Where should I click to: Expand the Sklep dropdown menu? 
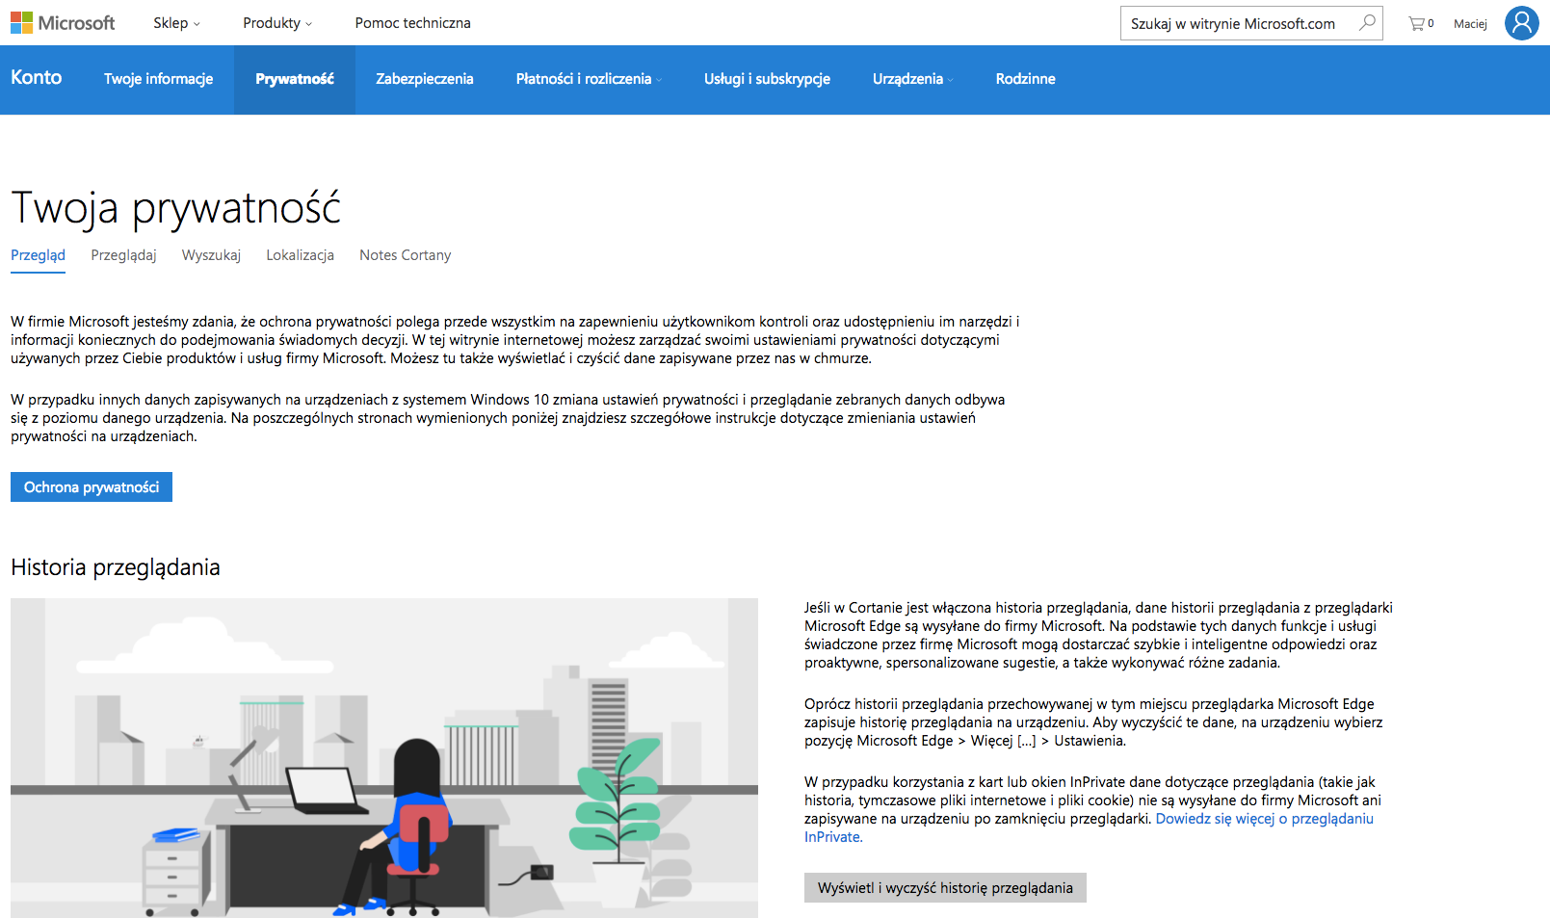click(176, 23)
